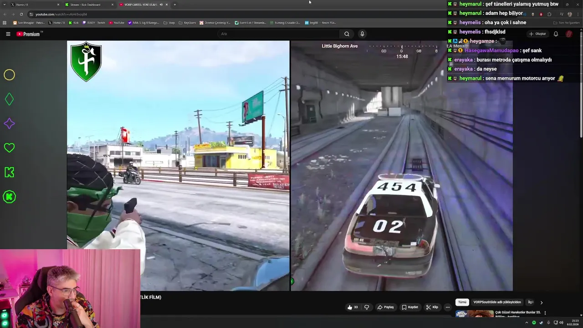
Task: Go back in browser history
Action: coord(5,14)
